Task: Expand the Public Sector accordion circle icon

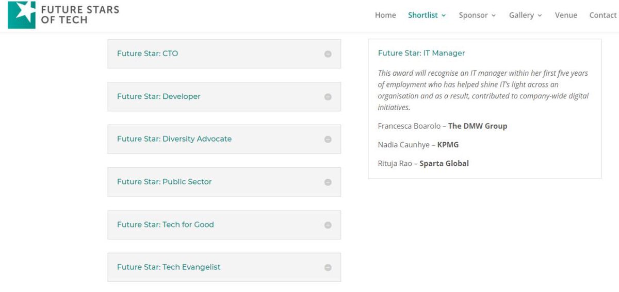Action: [328, 182]
